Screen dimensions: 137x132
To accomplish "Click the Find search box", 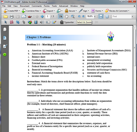I will 122,16.
